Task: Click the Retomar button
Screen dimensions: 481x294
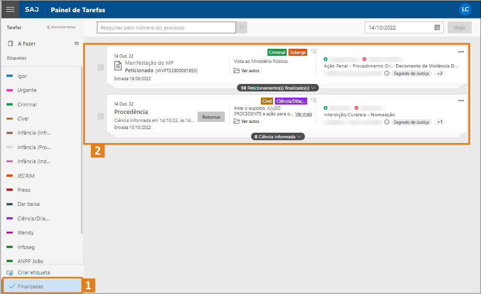Action: tap(211, 117)
